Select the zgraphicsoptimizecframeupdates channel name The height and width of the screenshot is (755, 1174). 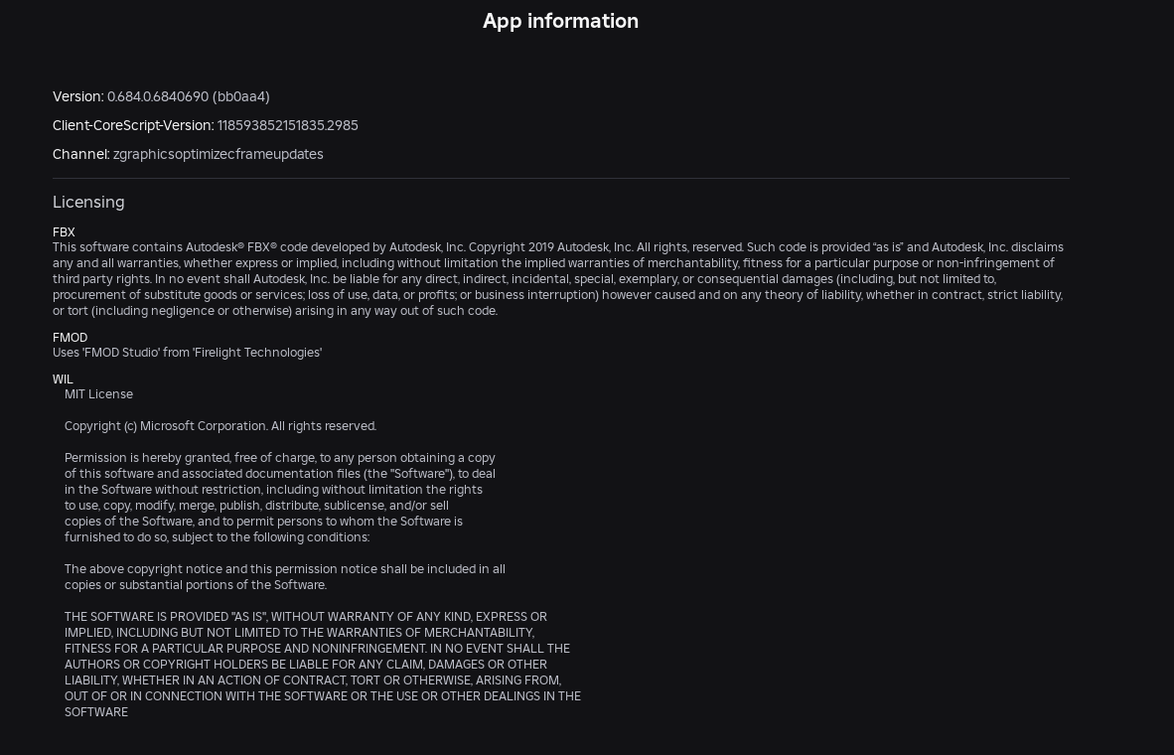click(x=218, y=154)
